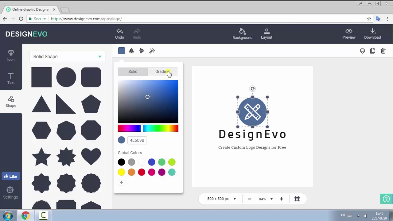Viewport: 393px width, 221px height.
Task: Delete the selected element
Action: coord(383,51)
